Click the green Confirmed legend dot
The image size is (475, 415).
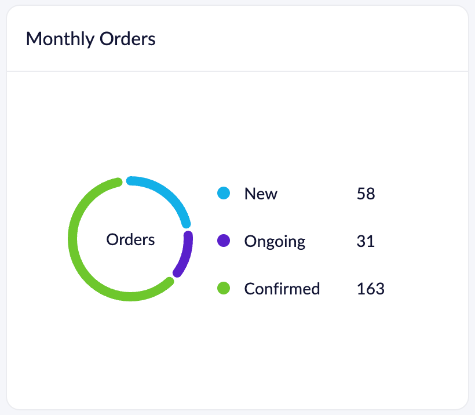[224, 288]
